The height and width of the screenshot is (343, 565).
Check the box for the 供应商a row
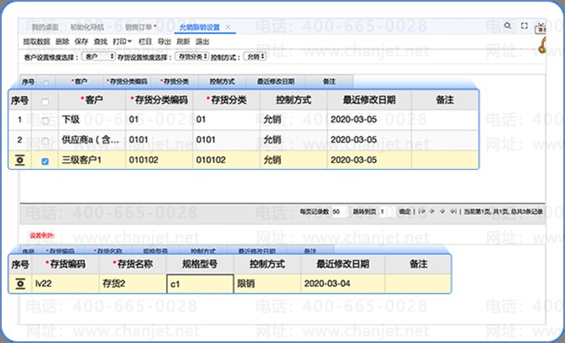[45, 141]
